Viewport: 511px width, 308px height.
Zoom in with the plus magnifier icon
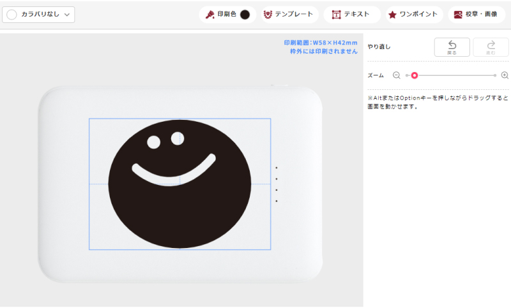pyautogui.click(x=505, y=75)
